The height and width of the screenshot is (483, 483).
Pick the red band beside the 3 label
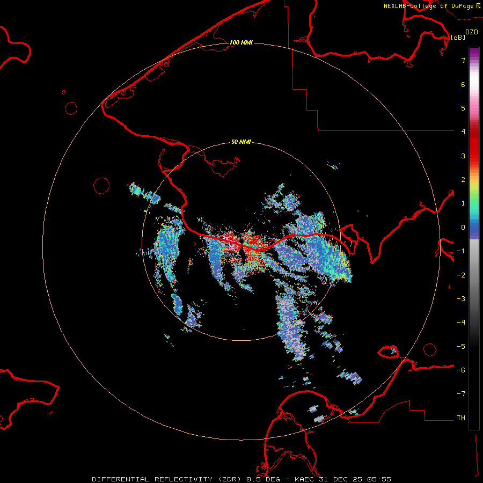pos(474,156)
